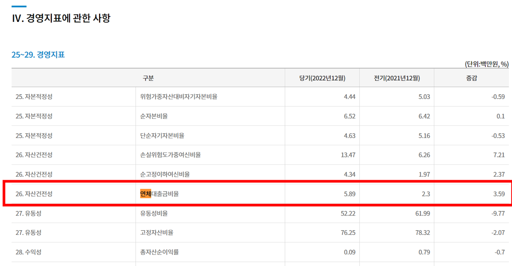Click the '28. 수익성' category cell
This screenshot has width=512, height=266.
pyautogui.click(x=28, y=253)
